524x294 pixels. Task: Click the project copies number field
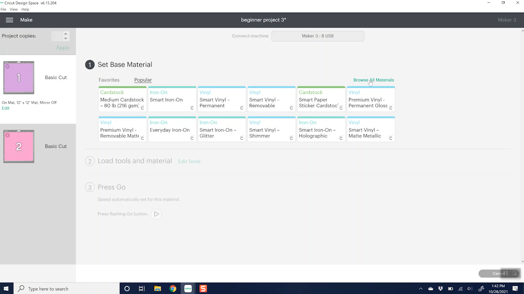tap(57, 36)
